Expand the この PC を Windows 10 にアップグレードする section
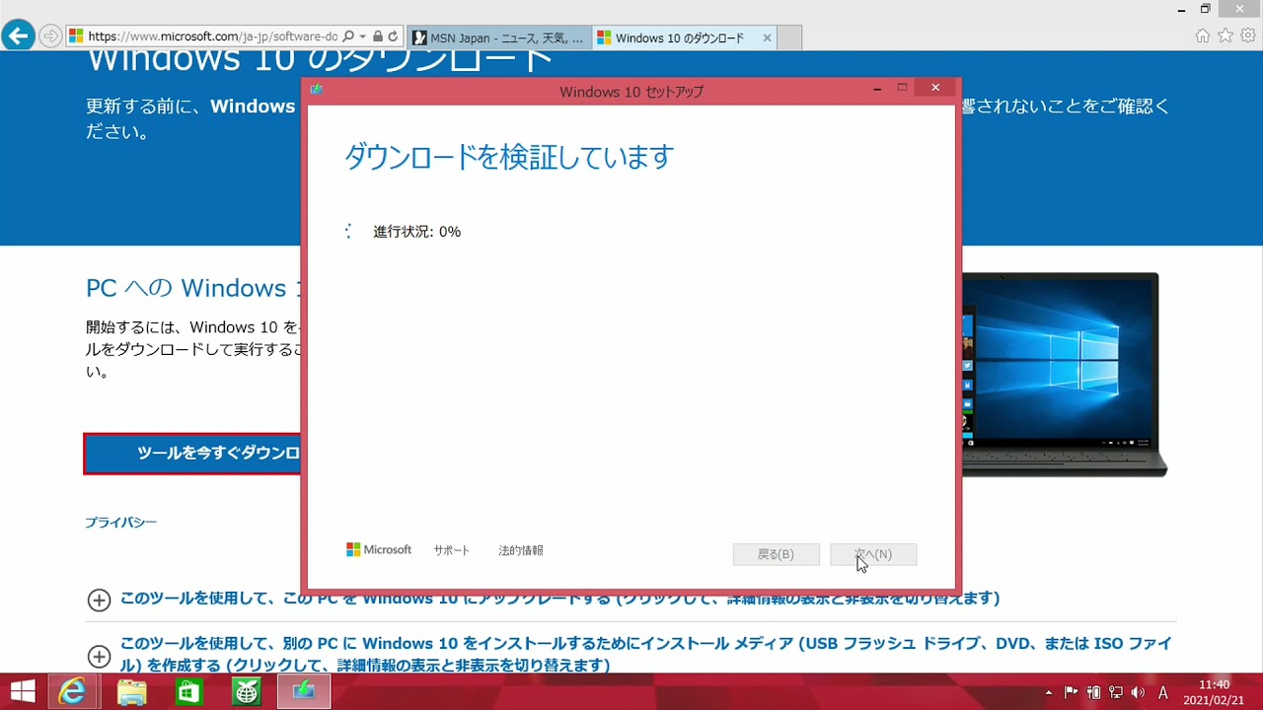The height and width of the screenshot is (710, 1263). (99, 600)
